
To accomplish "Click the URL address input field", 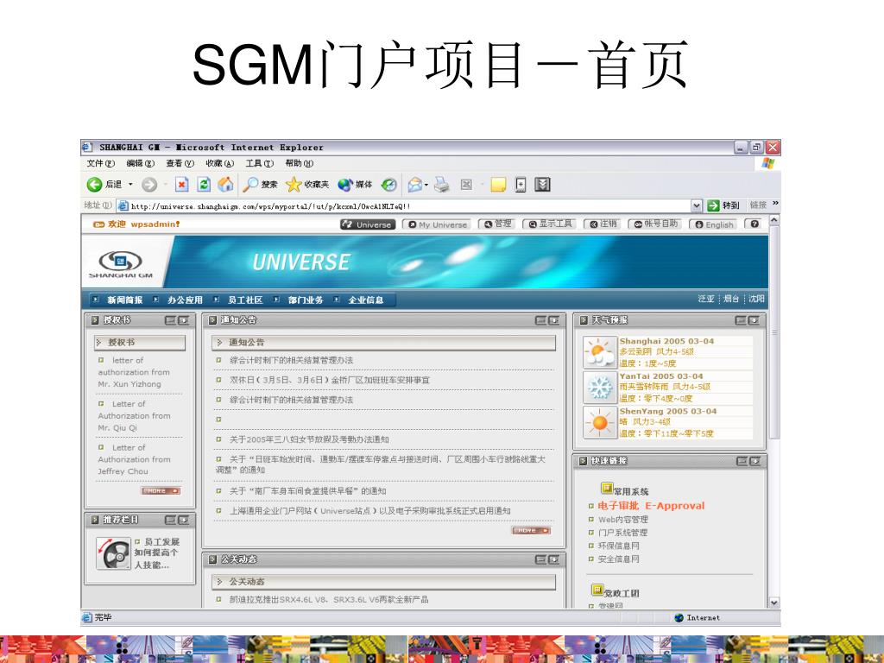I will point(404,205).
